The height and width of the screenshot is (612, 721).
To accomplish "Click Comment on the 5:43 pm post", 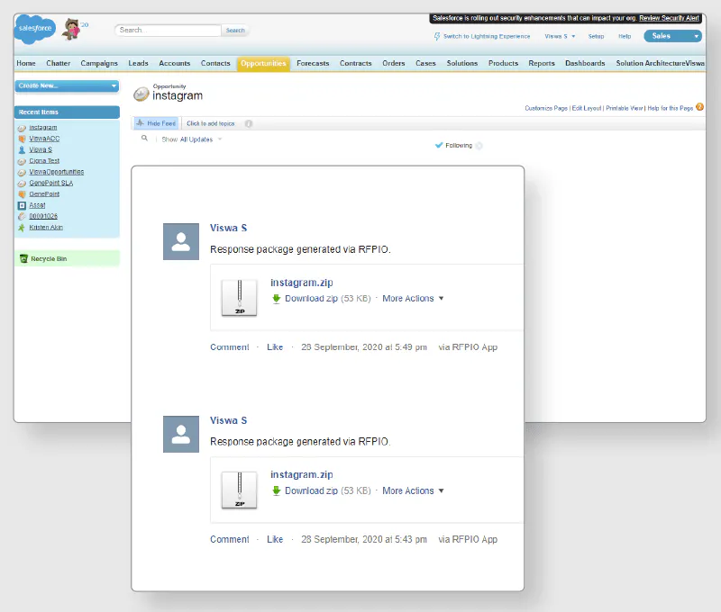I will 230,539.
